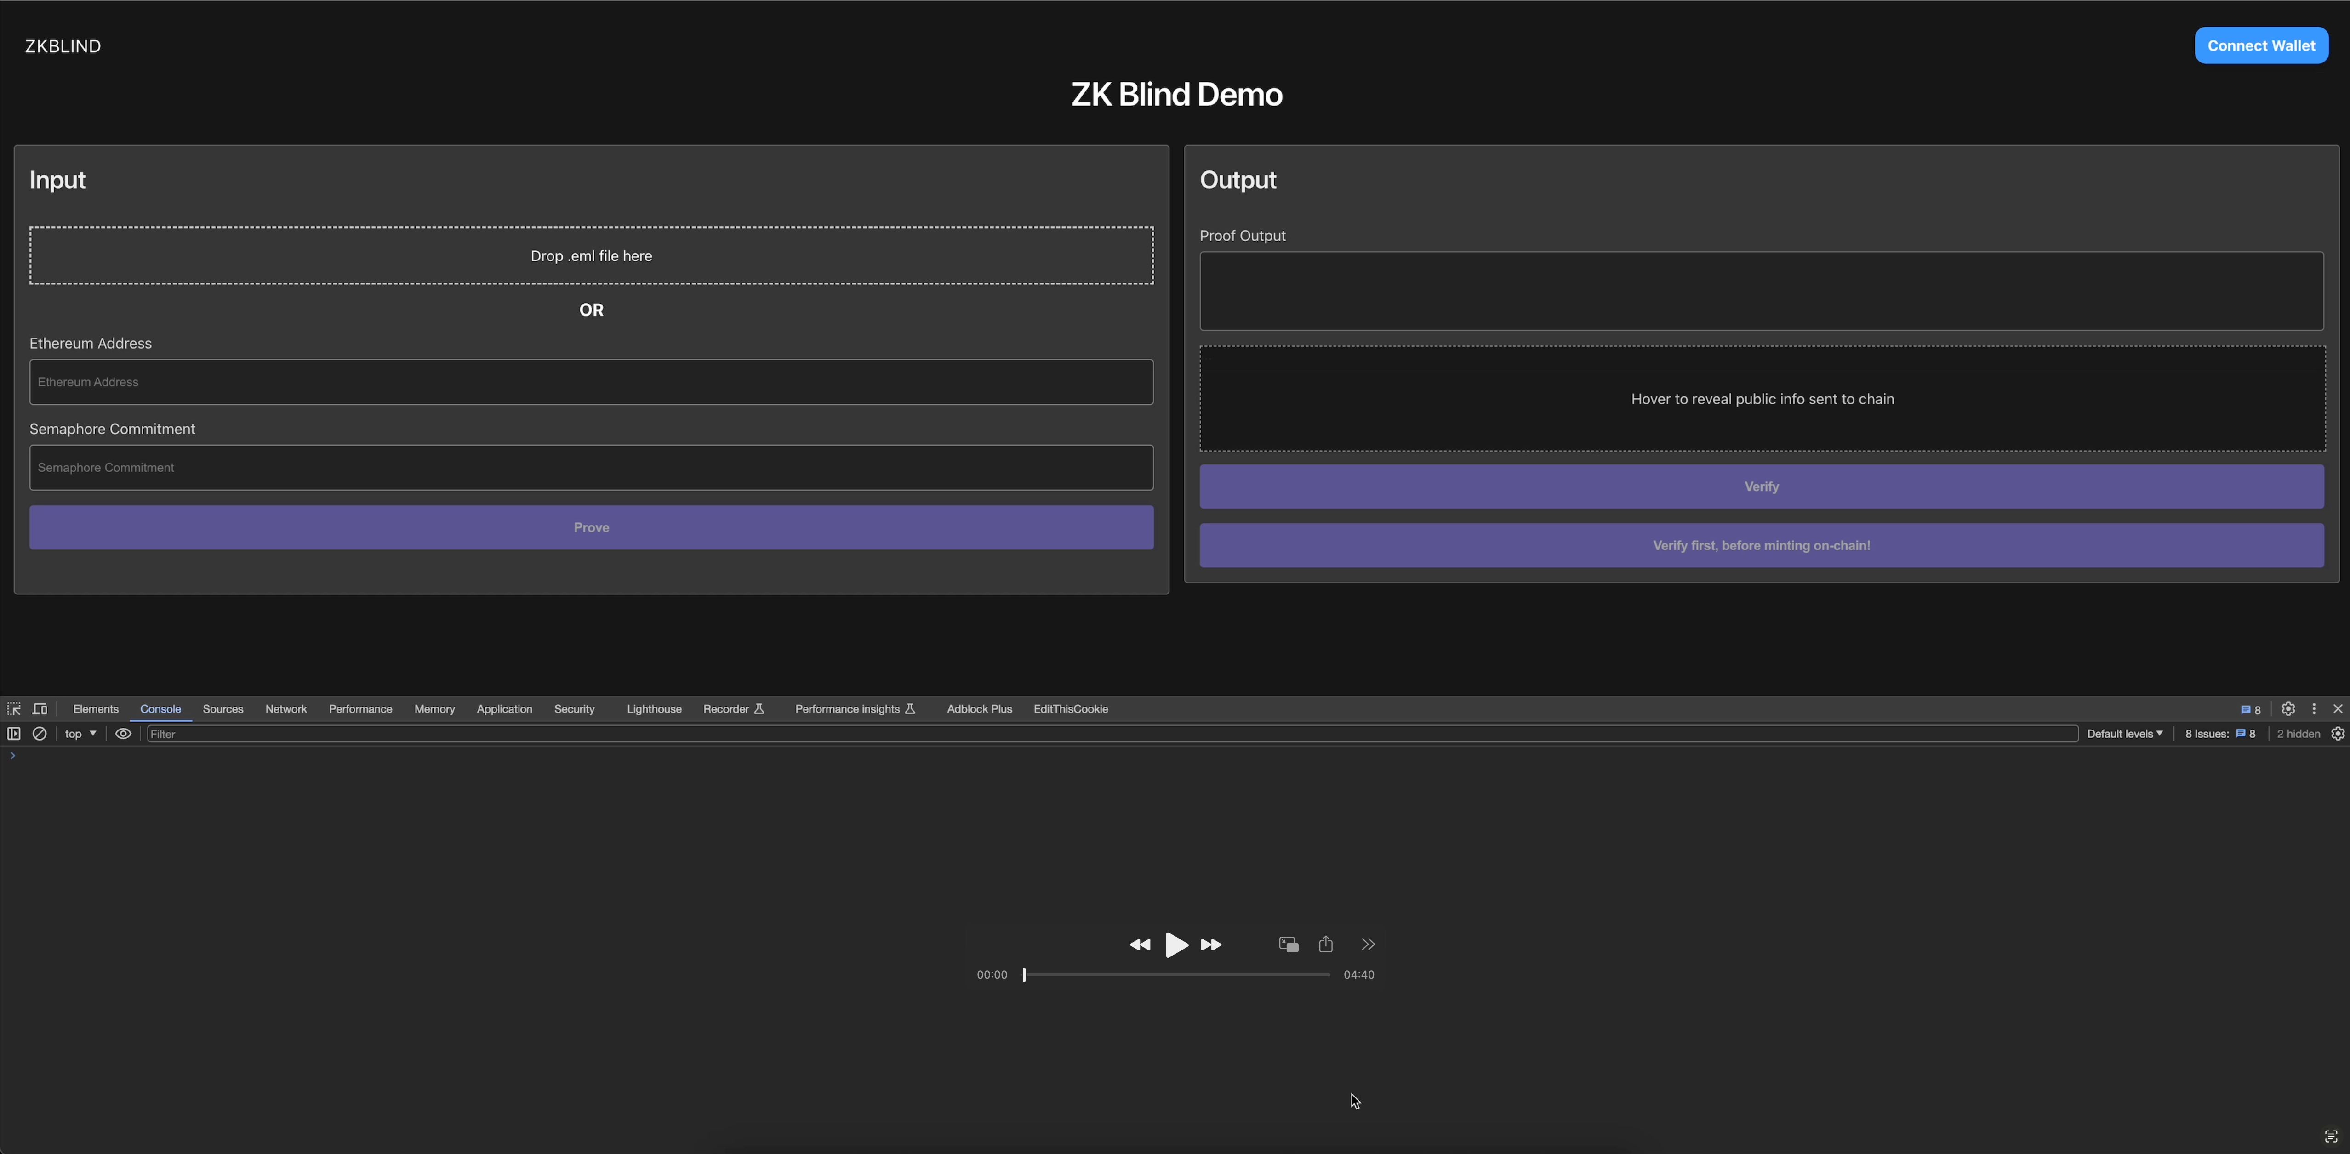Switch to the Security tab
Viewport: 2350px width, 1154px height.
(x=574, y=709)
